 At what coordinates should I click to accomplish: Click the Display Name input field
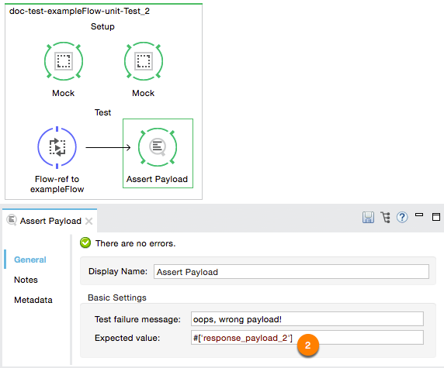(291, 272)
